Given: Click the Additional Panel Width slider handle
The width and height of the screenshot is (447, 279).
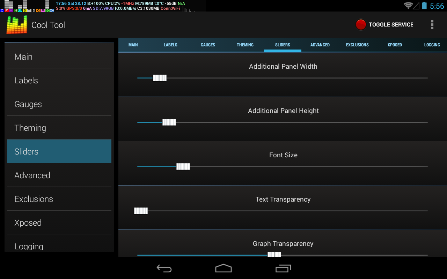Looking at the screenshot, I should (x=160, y=78).
